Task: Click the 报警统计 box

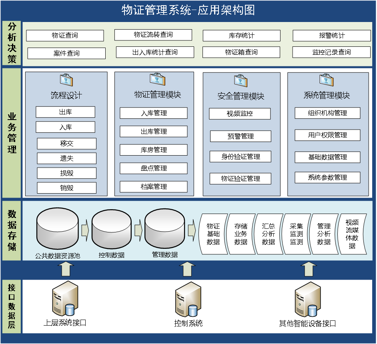Action: 332,36
